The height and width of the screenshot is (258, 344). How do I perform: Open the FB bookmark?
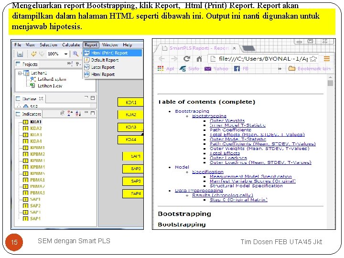(241, 69)
